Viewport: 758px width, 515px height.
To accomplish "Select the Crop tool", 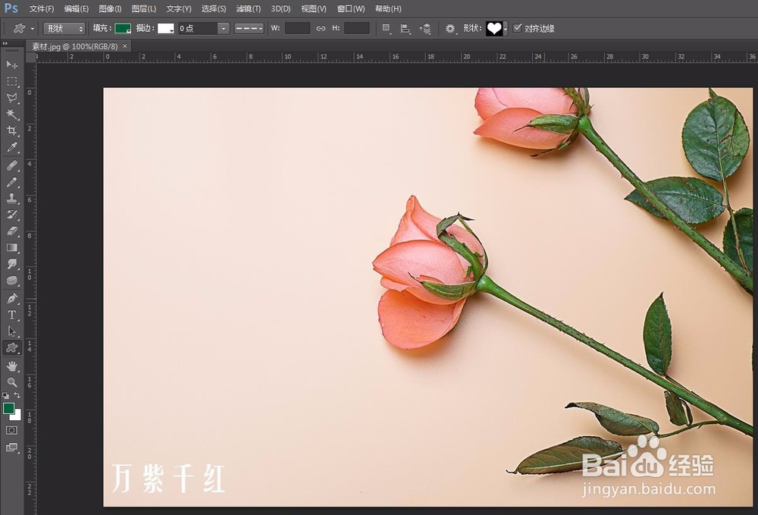I will click(11, 130).
